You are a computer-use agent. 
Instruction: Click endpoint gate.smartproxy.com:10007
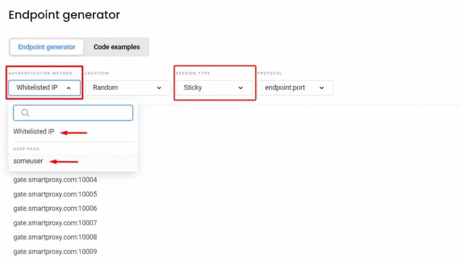point(55,223)
